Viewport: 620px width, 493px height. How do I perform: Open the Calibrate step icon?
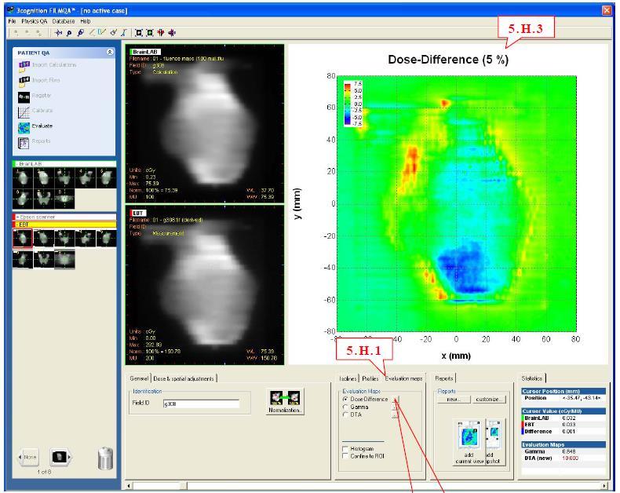(x=24, y=112)
